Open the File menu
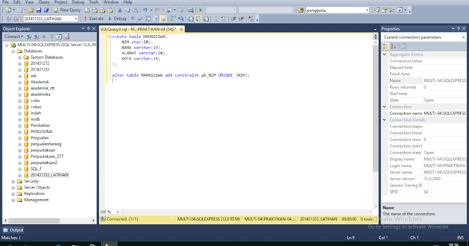The width and height of the screenshot is (469, 246). tap(5, 2)
